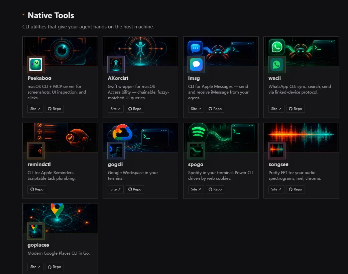Click the imsg card title
Image resolution: width=348 pixels, height=274 pixels.
[x=194, y=78]
